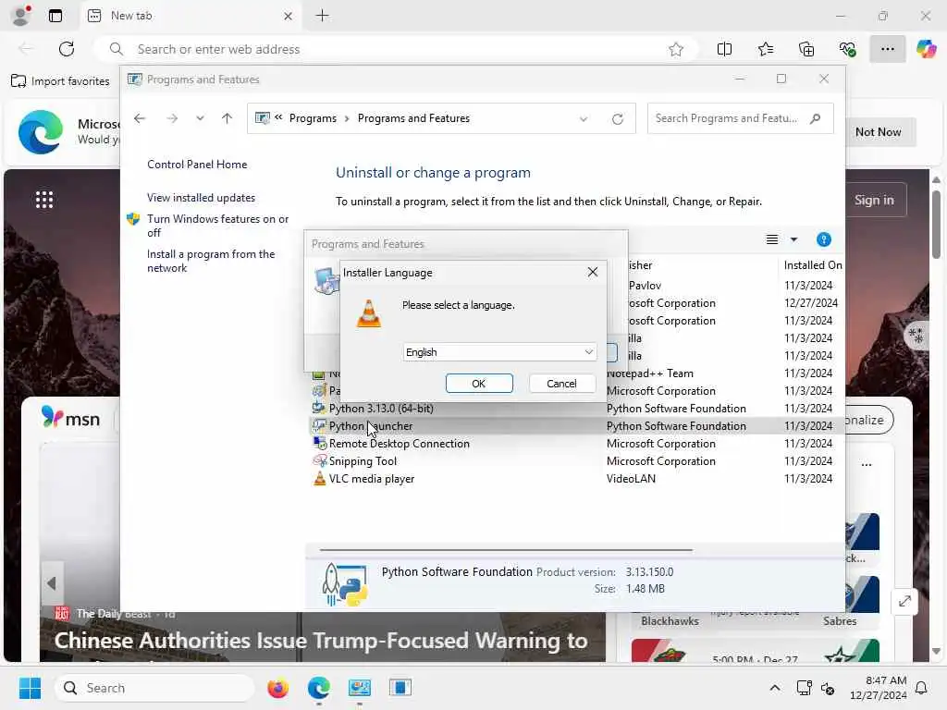
Task: Open Firefox from taskbar
Action: point(277,688)
